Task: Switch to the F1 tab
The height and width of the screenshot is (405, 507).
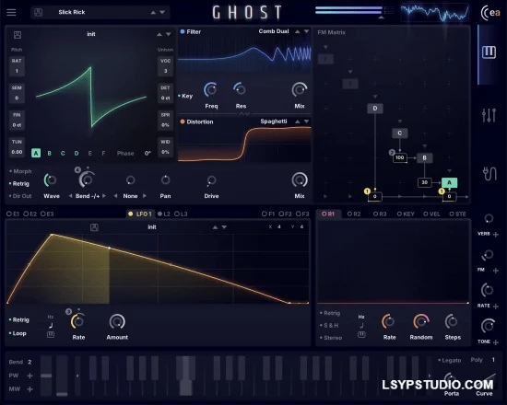Action: [x=268, y=214]
